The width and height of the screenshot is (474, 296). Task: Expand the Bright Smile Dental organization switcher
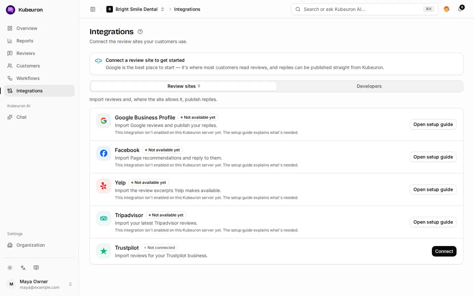135,9
